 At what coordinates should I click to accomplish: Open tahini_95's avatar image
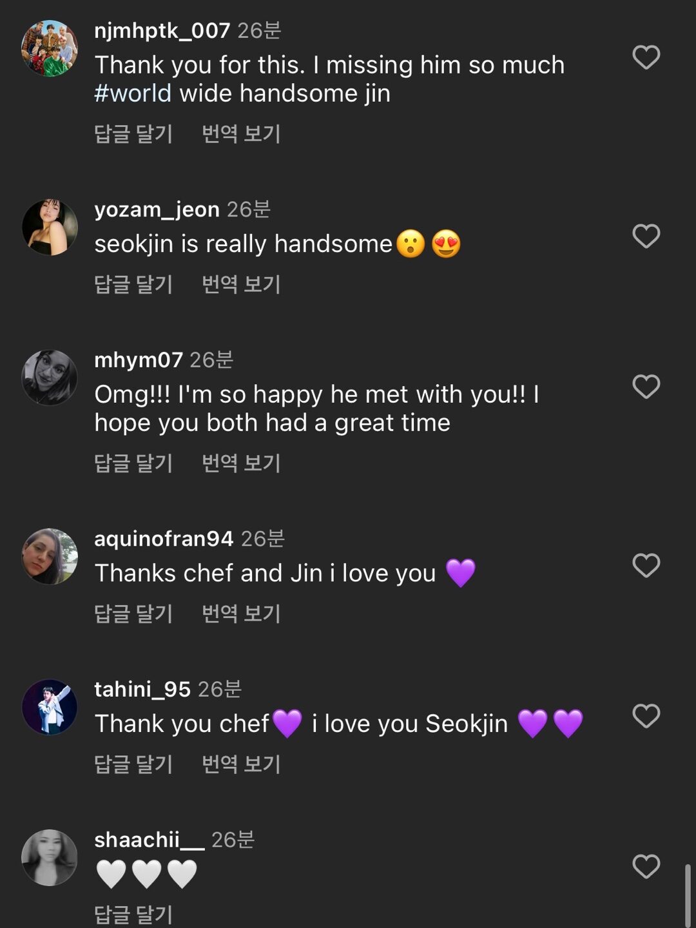point(50,707)
